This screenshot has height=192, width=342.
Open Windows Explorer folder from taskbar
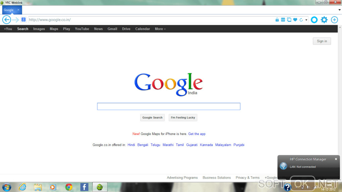(38, 187)
